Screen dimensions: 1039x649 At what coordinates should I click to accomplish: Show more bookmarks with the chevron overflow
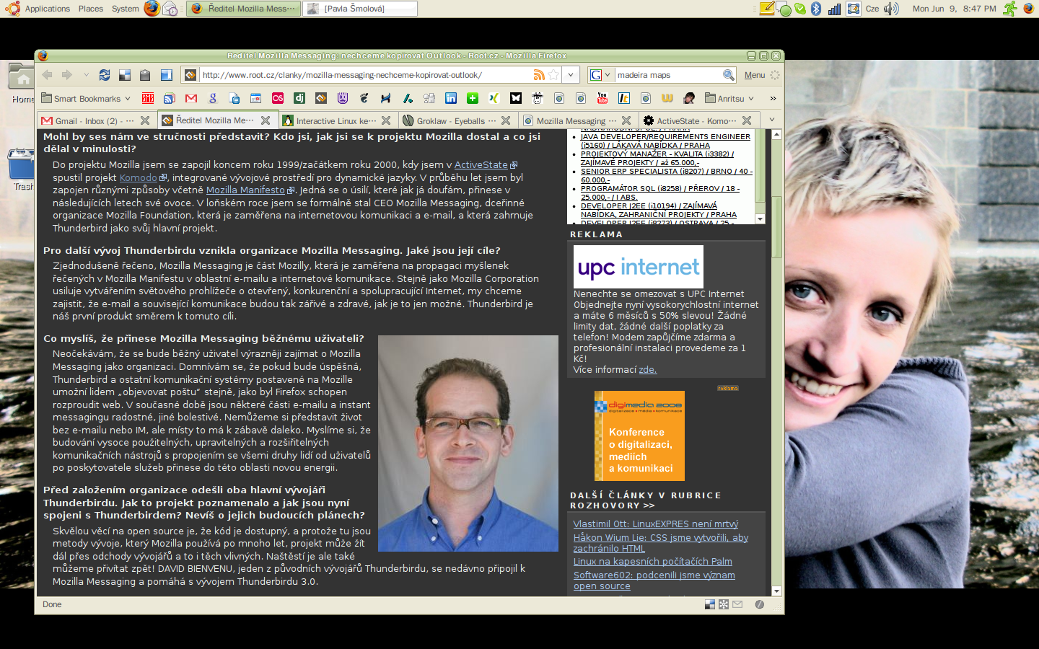(773, 99)
